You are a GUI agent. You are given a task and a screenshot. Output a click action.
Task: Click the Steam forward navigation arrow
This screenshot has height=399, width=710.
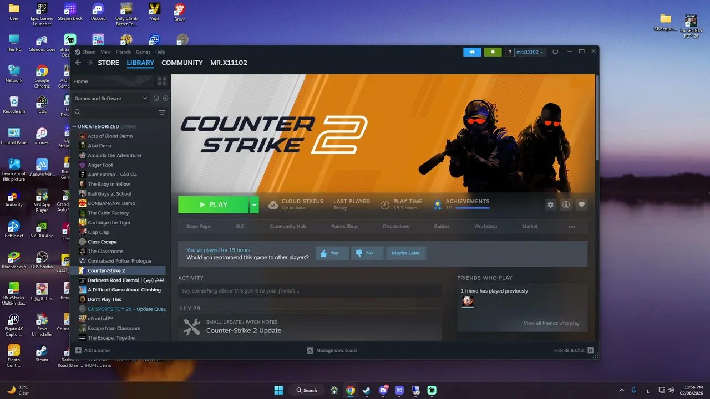tap(89, 63)
